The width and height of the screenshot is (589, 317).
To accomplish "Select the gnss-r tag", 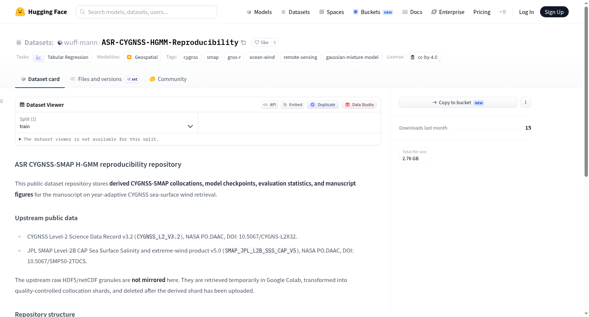I will tap(234, 57).
